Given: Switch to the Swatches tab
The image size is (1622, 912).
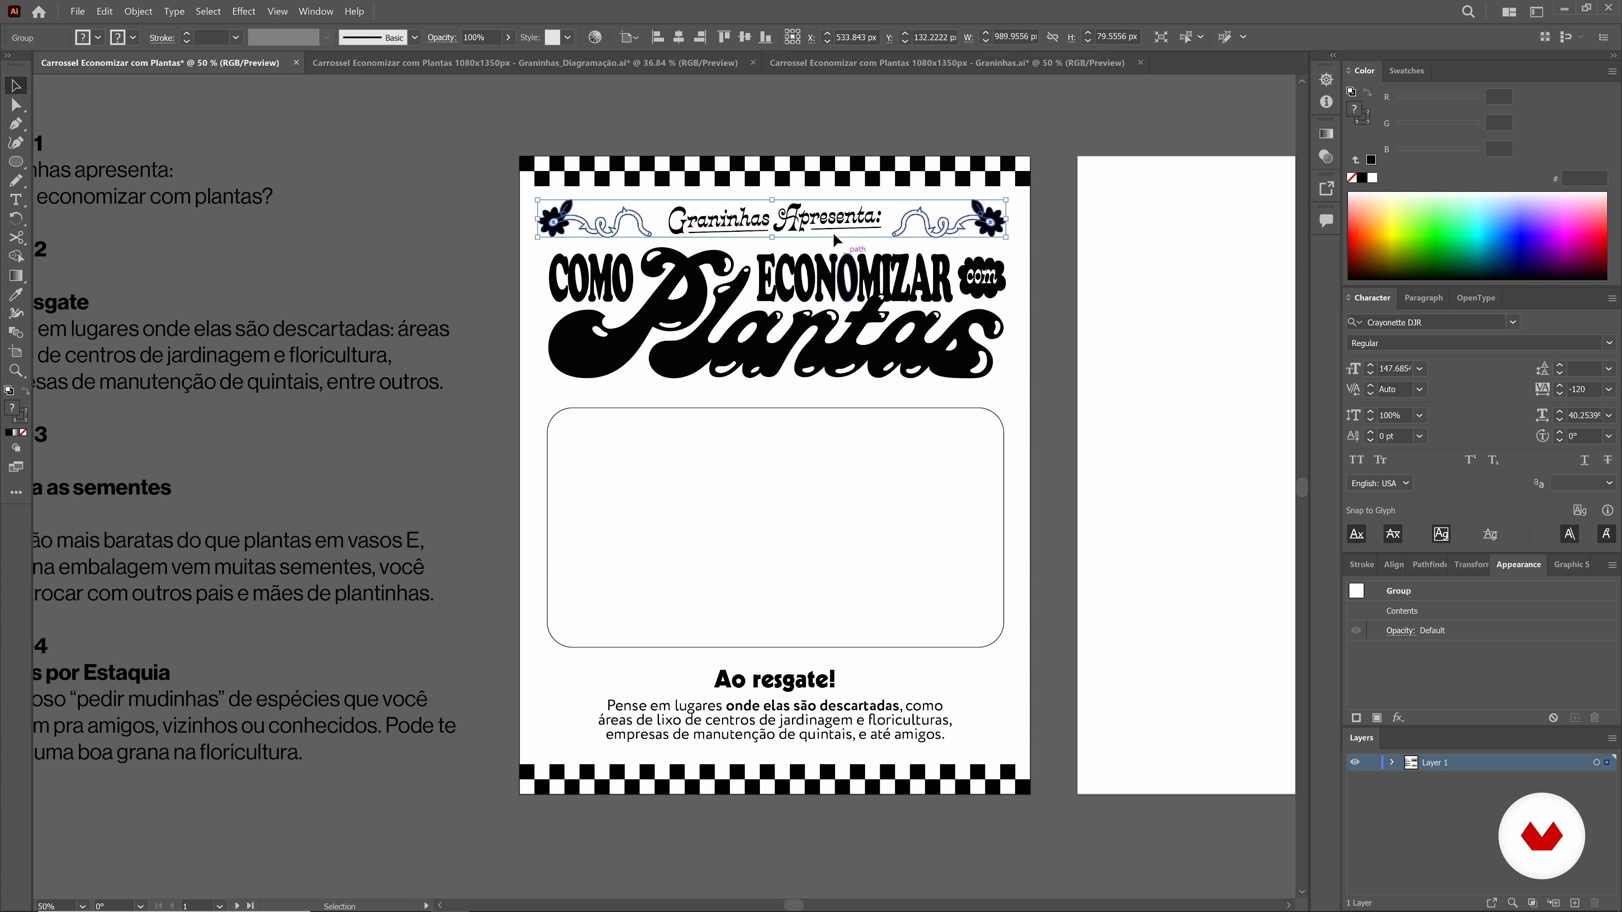Looking at the screenshot, I should coord(1406,71).
